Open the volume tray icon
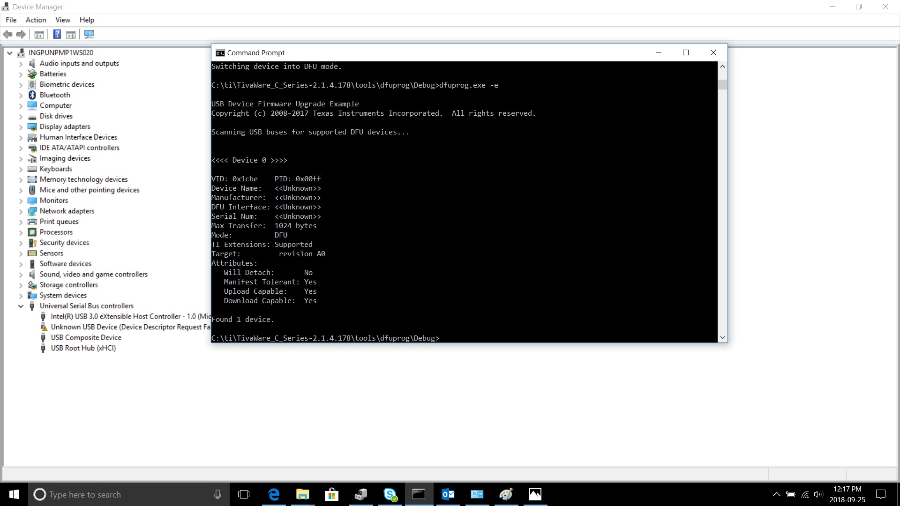Viewport: 900px width, 506px height. click(x=818, y=494)
